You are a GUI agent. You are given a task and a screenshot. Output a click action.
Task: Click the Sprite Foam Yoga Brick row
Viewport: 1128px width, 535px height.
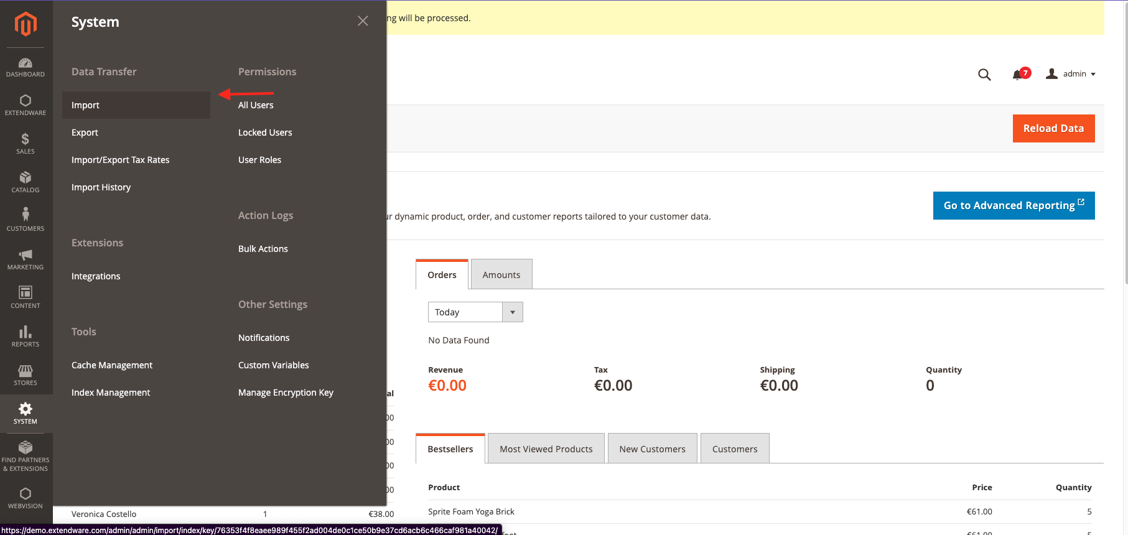click(x=760, y=511)
